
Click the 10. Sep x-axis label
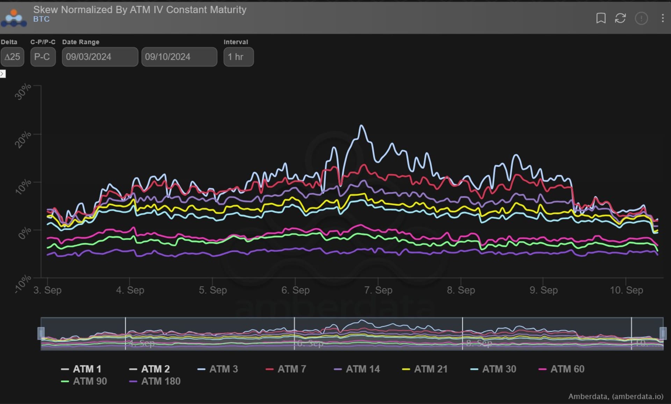tap(626, 290)
